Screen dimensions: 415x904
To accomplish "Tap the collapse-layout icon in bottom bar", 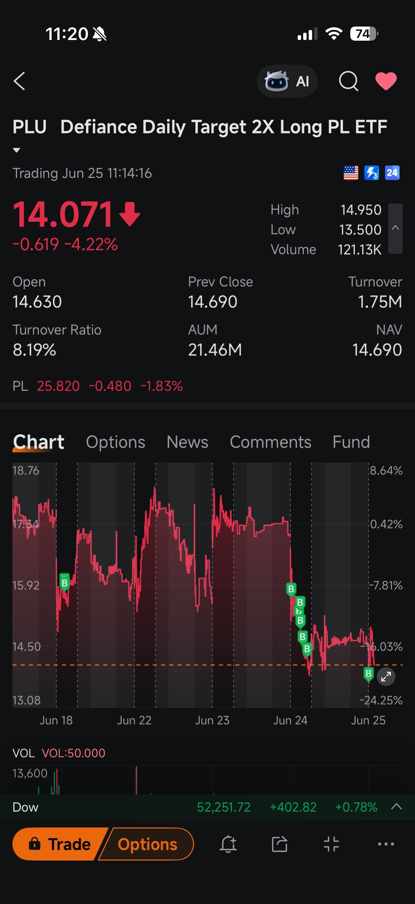I will [331, 844].
